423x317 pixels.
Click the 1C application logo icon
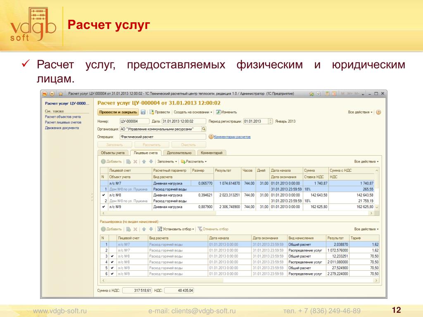45,94
